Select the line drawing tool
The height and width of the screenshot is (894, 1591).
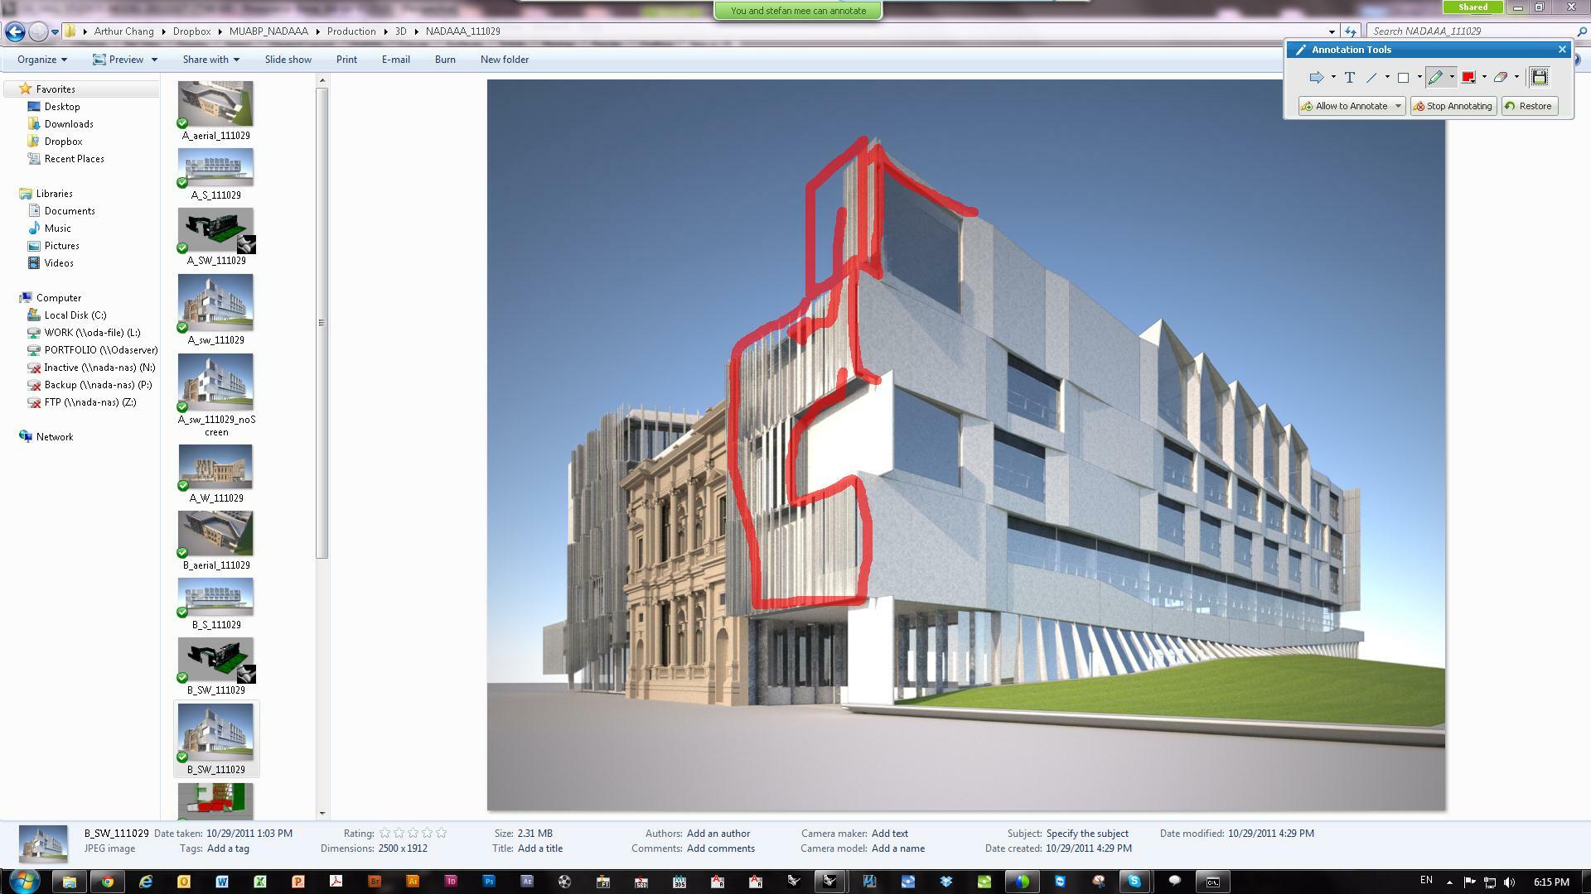(x=1371, y=77)
